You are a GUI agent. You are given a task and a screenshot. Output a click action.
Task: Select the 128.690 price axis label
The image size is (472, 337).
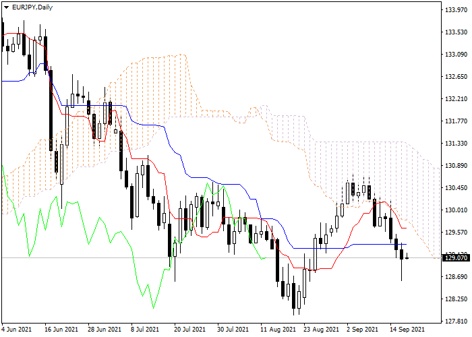[456, 277]
